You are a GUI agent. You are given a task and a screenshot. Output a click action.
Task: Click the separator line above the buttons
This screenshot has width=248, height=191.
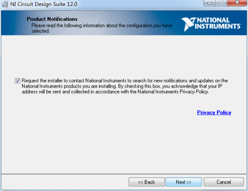[x=124, y=174]
